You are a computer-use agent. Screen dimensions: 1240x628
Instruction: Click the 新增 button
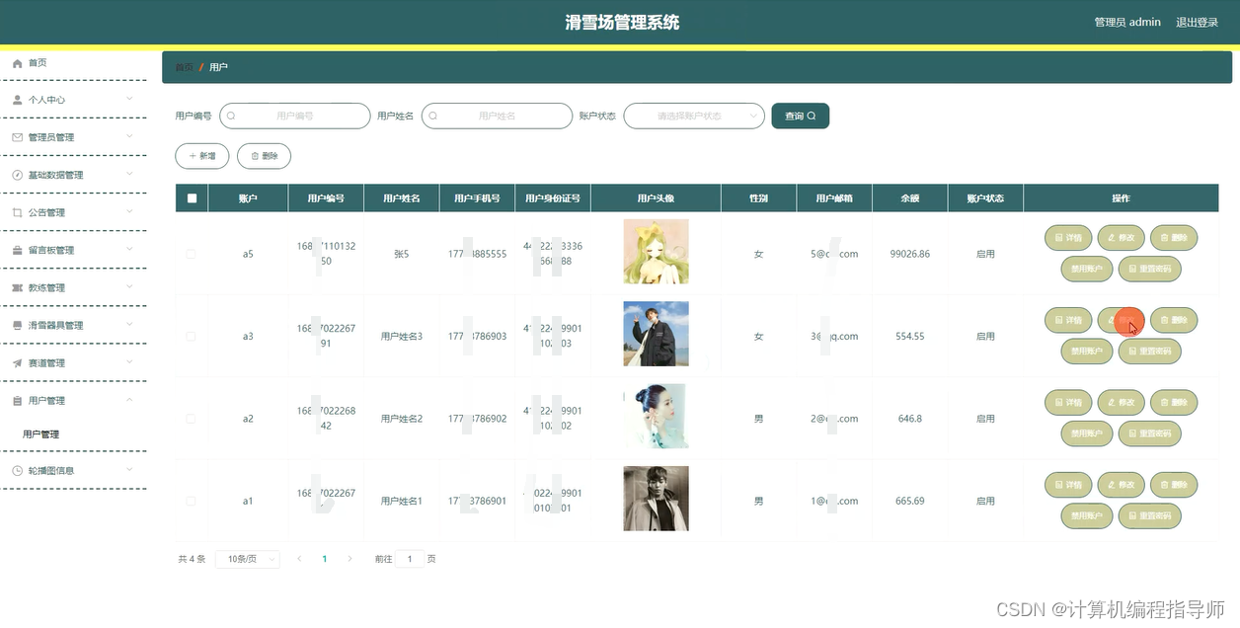(x=202, y=156)
